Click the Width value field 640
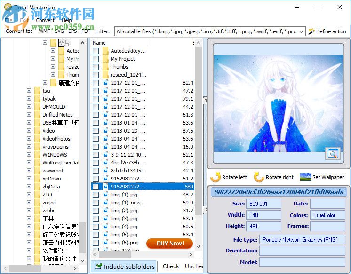Viewport: 351px width, 274px height. 263,215
